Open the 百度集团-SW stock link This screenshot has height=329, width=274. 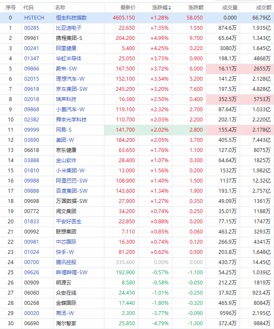coord(72,191)
